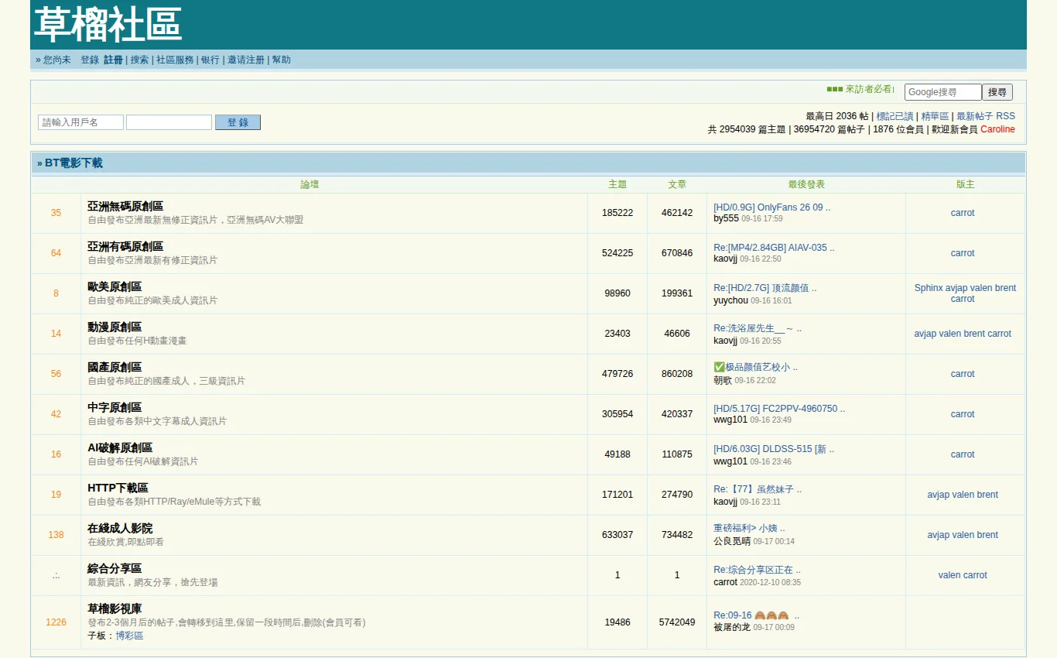Viewport: 1057px width, 658px height.
Task: Click the 草榴社區 site logo title
Action: [x=108, y=24]
